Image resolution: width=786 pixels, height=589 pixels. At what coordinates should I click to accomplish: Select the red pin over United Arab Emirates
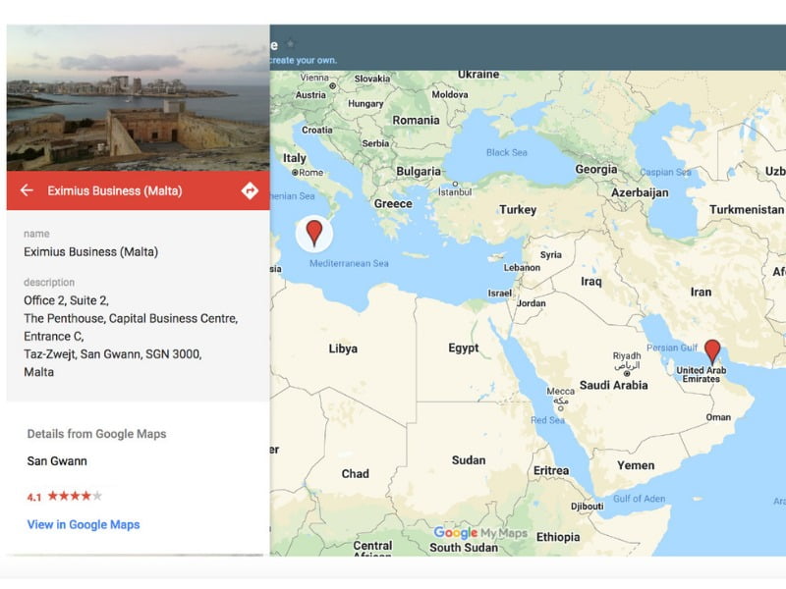(x=712, y=351)
